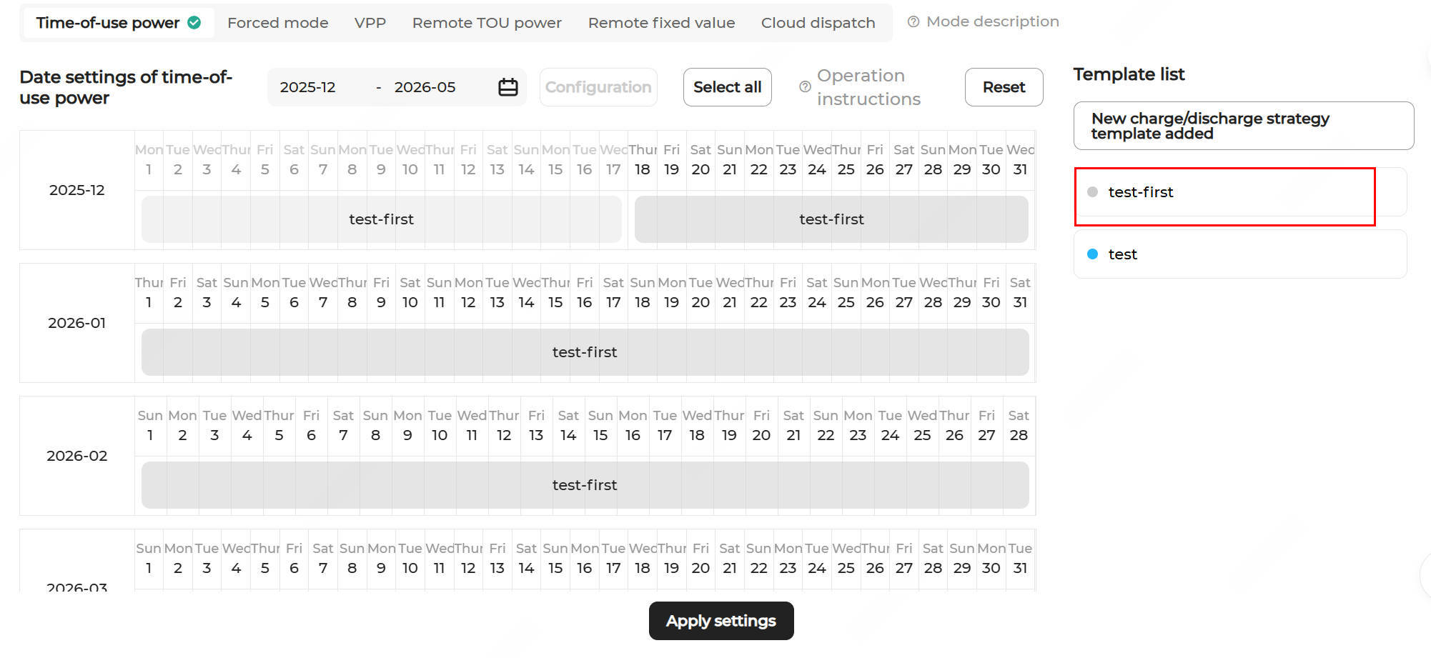Switch to Remote fixed value tab
Image resolution: width=1431 pixels, height=658 pixels.
pos(661,23)
